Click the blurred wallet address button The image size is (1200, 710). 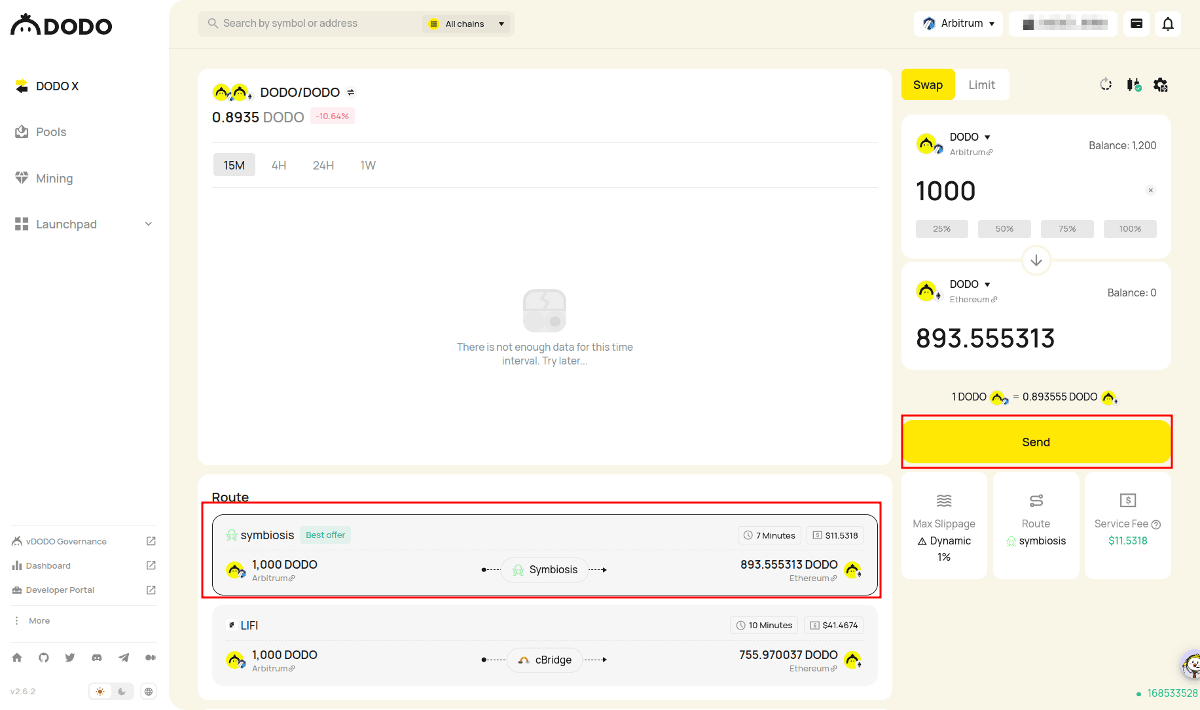pyautogui.click(x=1063, y=24)
